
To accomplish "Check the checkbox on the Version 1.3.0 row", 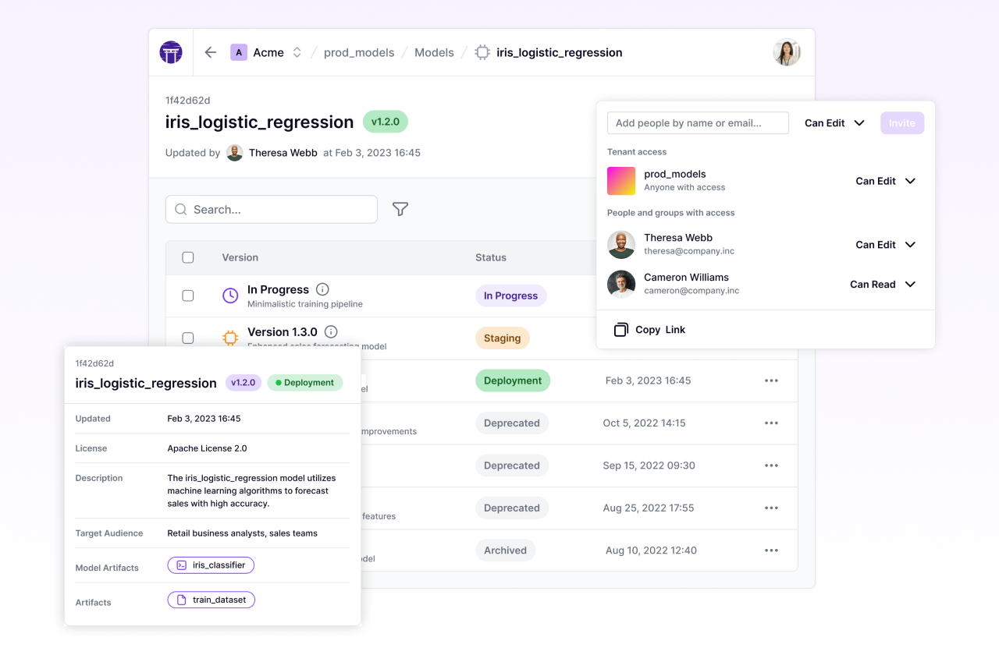I will point(187,338).
